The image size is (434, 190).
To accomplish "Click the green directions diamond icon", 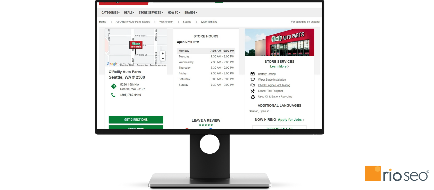I will pos(114,86).
